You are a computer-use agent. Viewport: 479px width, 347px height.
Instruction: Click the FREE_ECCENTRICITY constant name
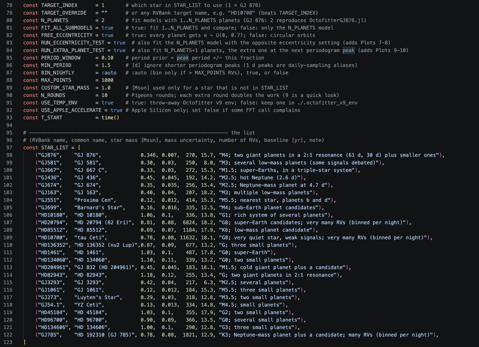[66, 35]
